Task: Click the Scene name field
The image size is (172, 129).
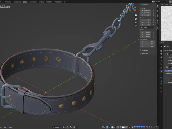Action: (162, 1)
